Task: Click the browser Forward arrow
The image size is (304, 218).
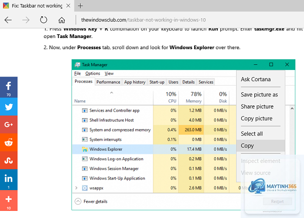Action: [26, 20]
